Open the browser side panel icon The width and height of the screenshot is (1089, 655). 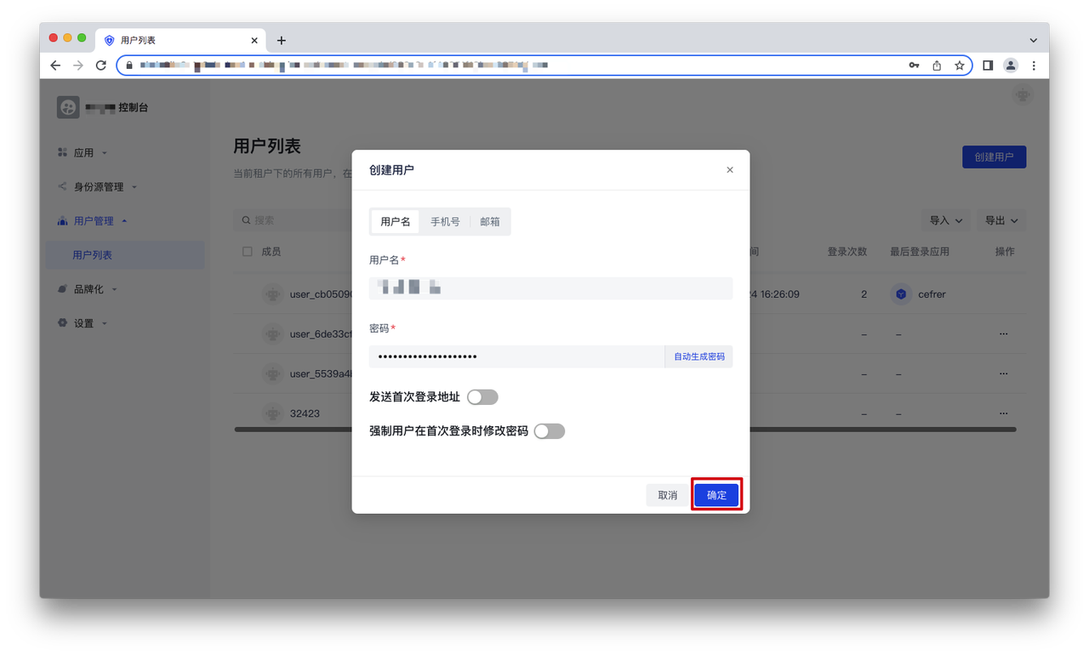click(988, 65)
